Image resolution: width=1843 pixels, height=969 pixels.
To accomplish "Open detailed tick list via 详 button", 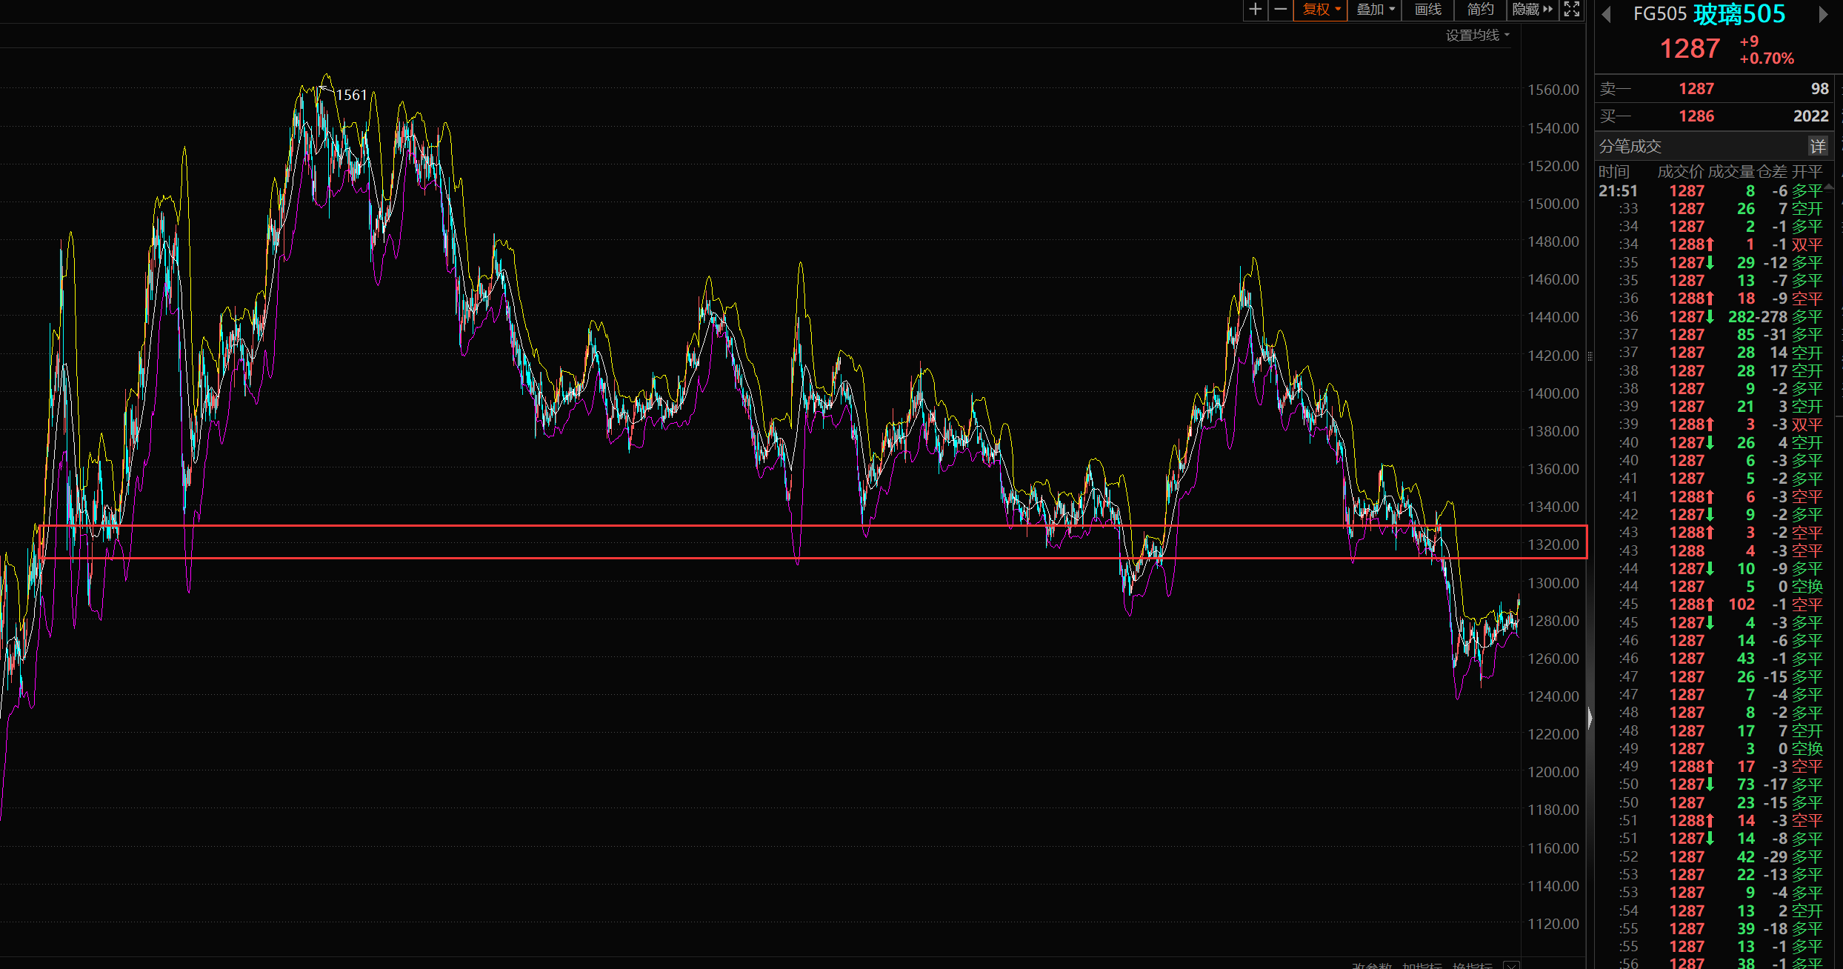I will (1817, 147).
